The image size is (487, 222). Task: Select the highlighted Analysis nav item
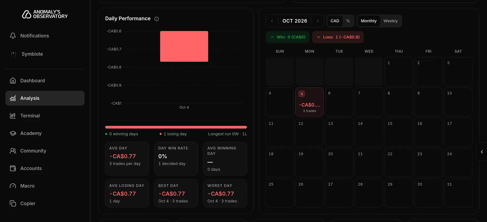point(45,98)
